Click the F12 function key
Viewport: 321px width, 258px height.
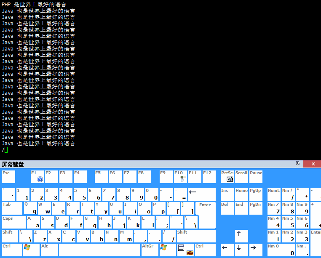(x=209, y=177)
